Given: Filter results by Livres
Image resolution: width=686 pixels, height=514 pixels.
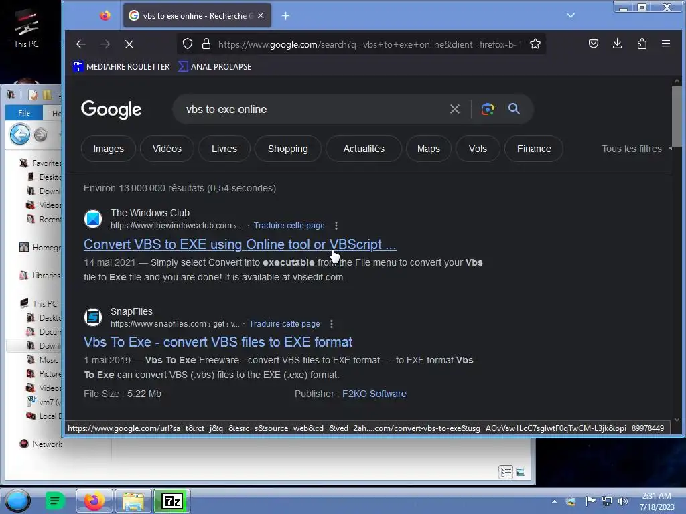Looking at the screenshot, I should click(x=224, y=149).
